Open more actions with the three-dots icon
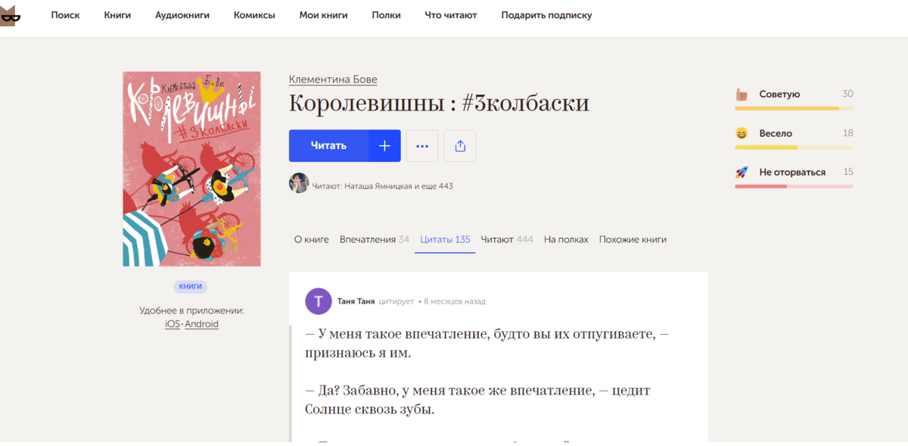This screenshot has width=908, height=446. coord(422,145)
